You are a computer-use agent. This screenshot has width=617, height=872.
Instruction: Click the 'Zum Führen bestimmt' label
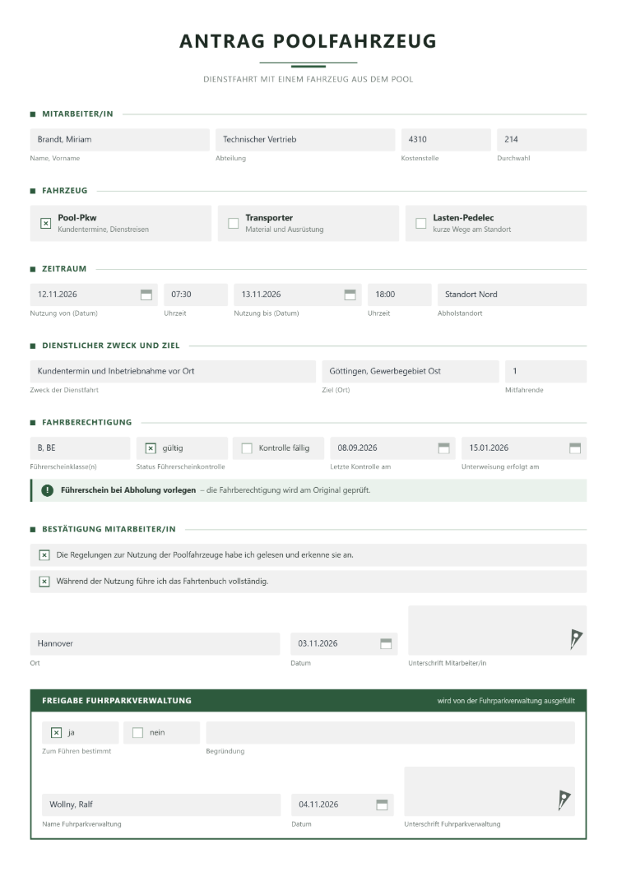point(77,751)
